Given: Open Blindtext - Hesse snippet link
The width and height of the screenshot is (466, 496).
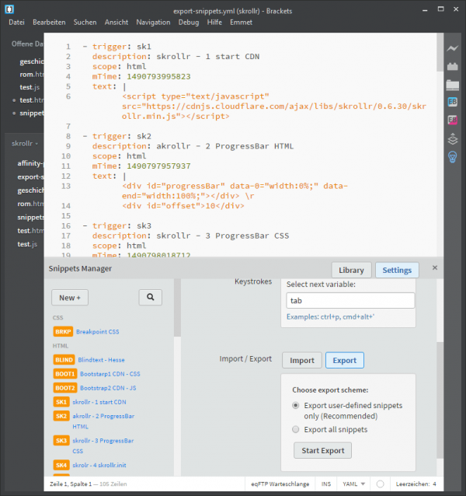Looking at the screenshot, I should click(x=101, y=360).
